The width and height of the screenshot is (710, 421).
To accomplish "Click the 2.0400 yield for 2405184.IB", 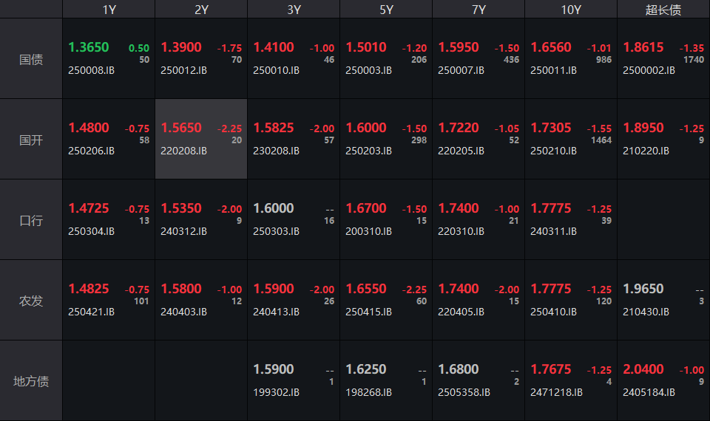I will 643,369.
